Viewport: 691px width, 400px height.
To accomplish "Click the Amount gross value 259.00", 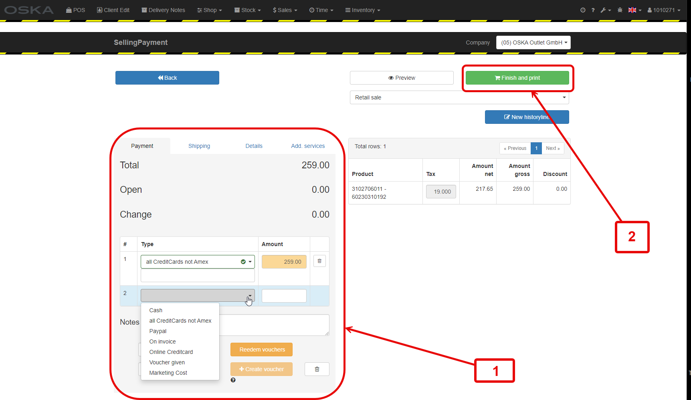I will click(521, 189).
